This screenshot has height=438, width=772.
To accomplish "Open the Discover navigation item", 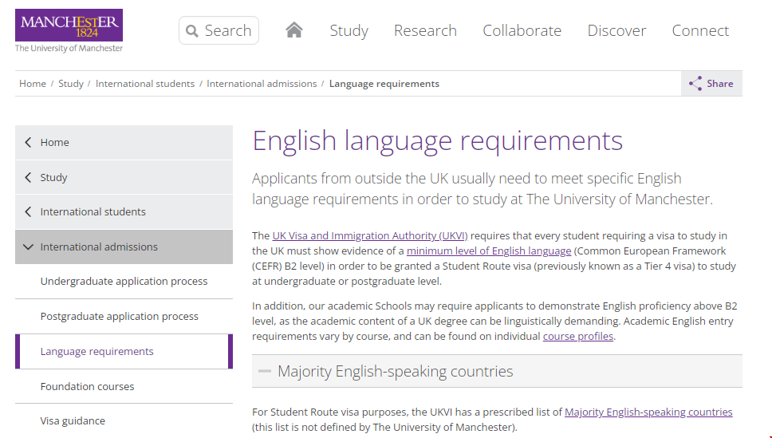I will coord(616,30).
